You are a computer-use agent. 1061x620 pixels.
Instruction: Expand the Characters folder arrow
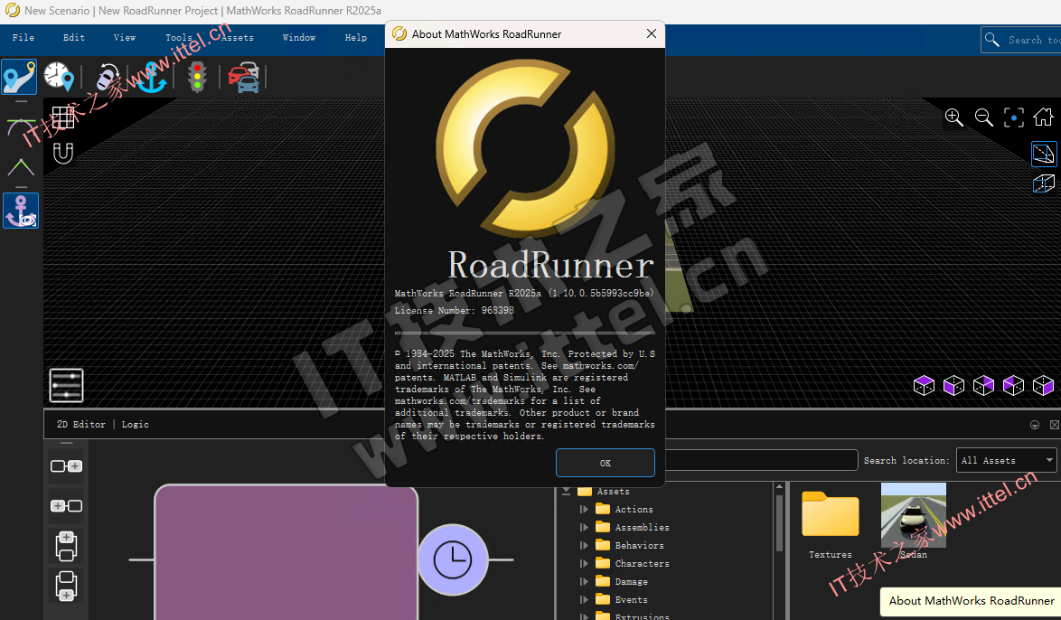(x=584, y=563)
